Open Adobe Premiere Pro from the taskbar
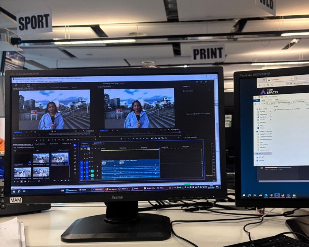309x247 pixels. (x=98, y=189)
